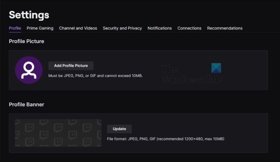Image resolution: width=280 pixels, height=162 pixels.
Task: Click the File format recommended 1200×480 text
Action: click(166, 139)
